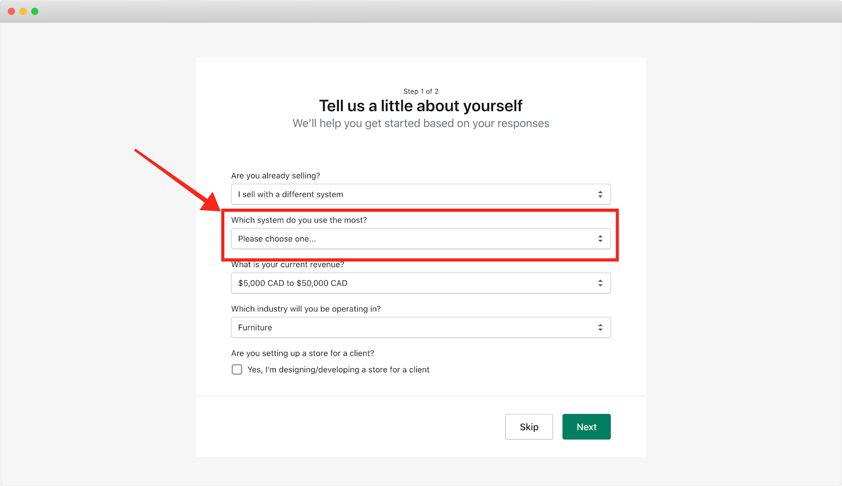Click the stepper arrows on the system dropdown
Image resolution: width=842 pixels, height=486 pixels.
click(600, 238)
